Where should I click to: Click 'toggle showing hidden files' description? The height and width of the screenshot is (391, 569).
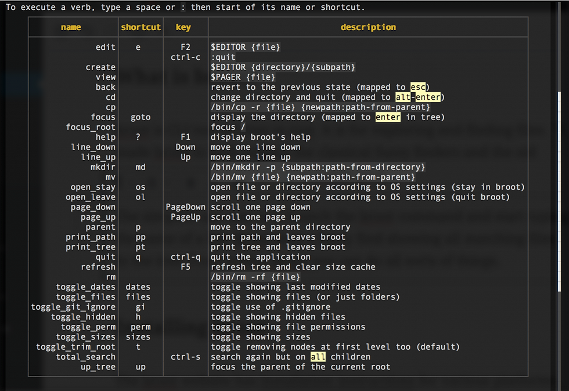click(278, 317)
